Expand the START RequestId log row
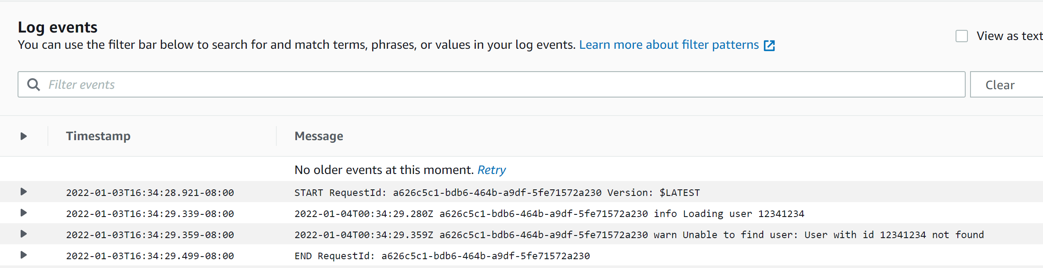 pos(24,192)
